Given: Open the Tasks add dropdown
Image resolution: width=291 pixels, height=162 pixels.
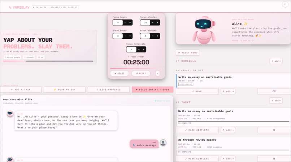Looking at the screenshot, I should tap(276, 101).
